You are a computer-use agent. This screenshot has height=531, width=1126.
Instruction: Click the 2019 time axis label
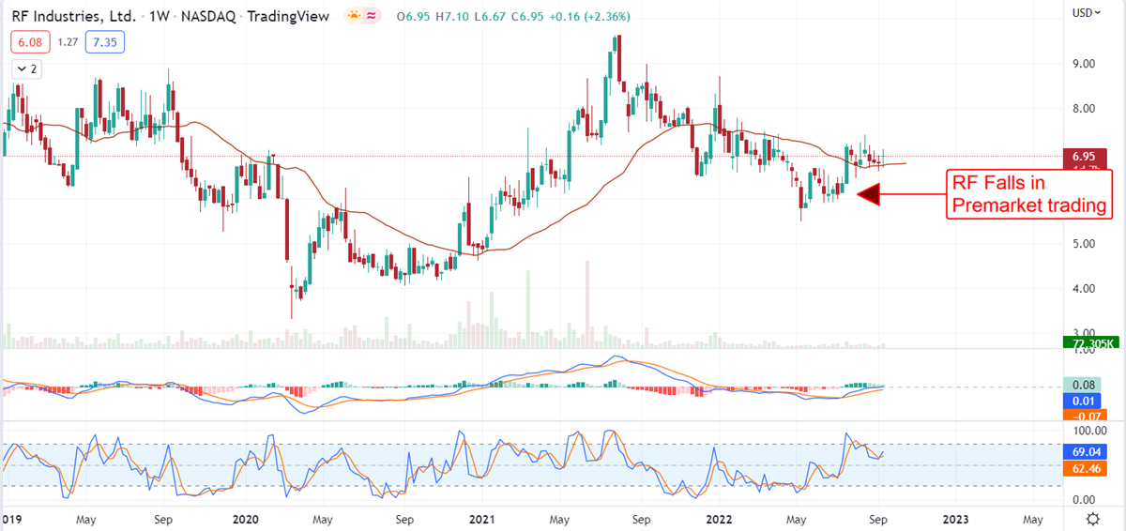pos(9,518)
